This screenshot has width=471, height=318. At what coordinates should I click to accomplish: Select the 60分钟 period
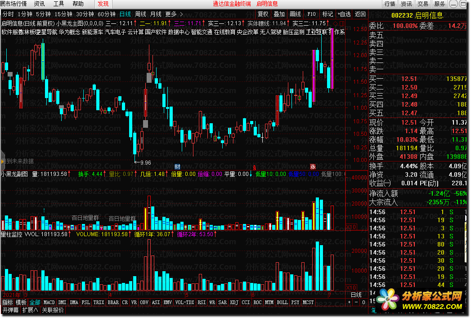click(x=107, y=14)
